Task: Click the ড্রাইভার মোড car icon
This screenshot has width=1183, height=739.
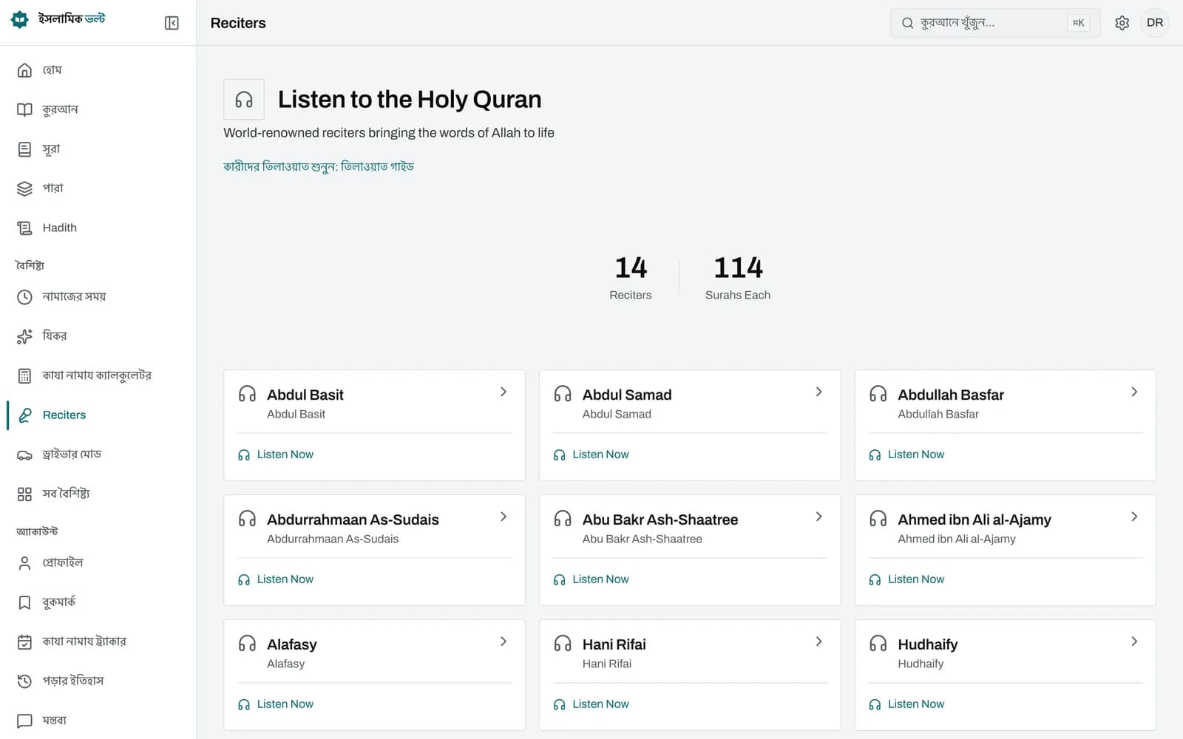Action: 24,454
